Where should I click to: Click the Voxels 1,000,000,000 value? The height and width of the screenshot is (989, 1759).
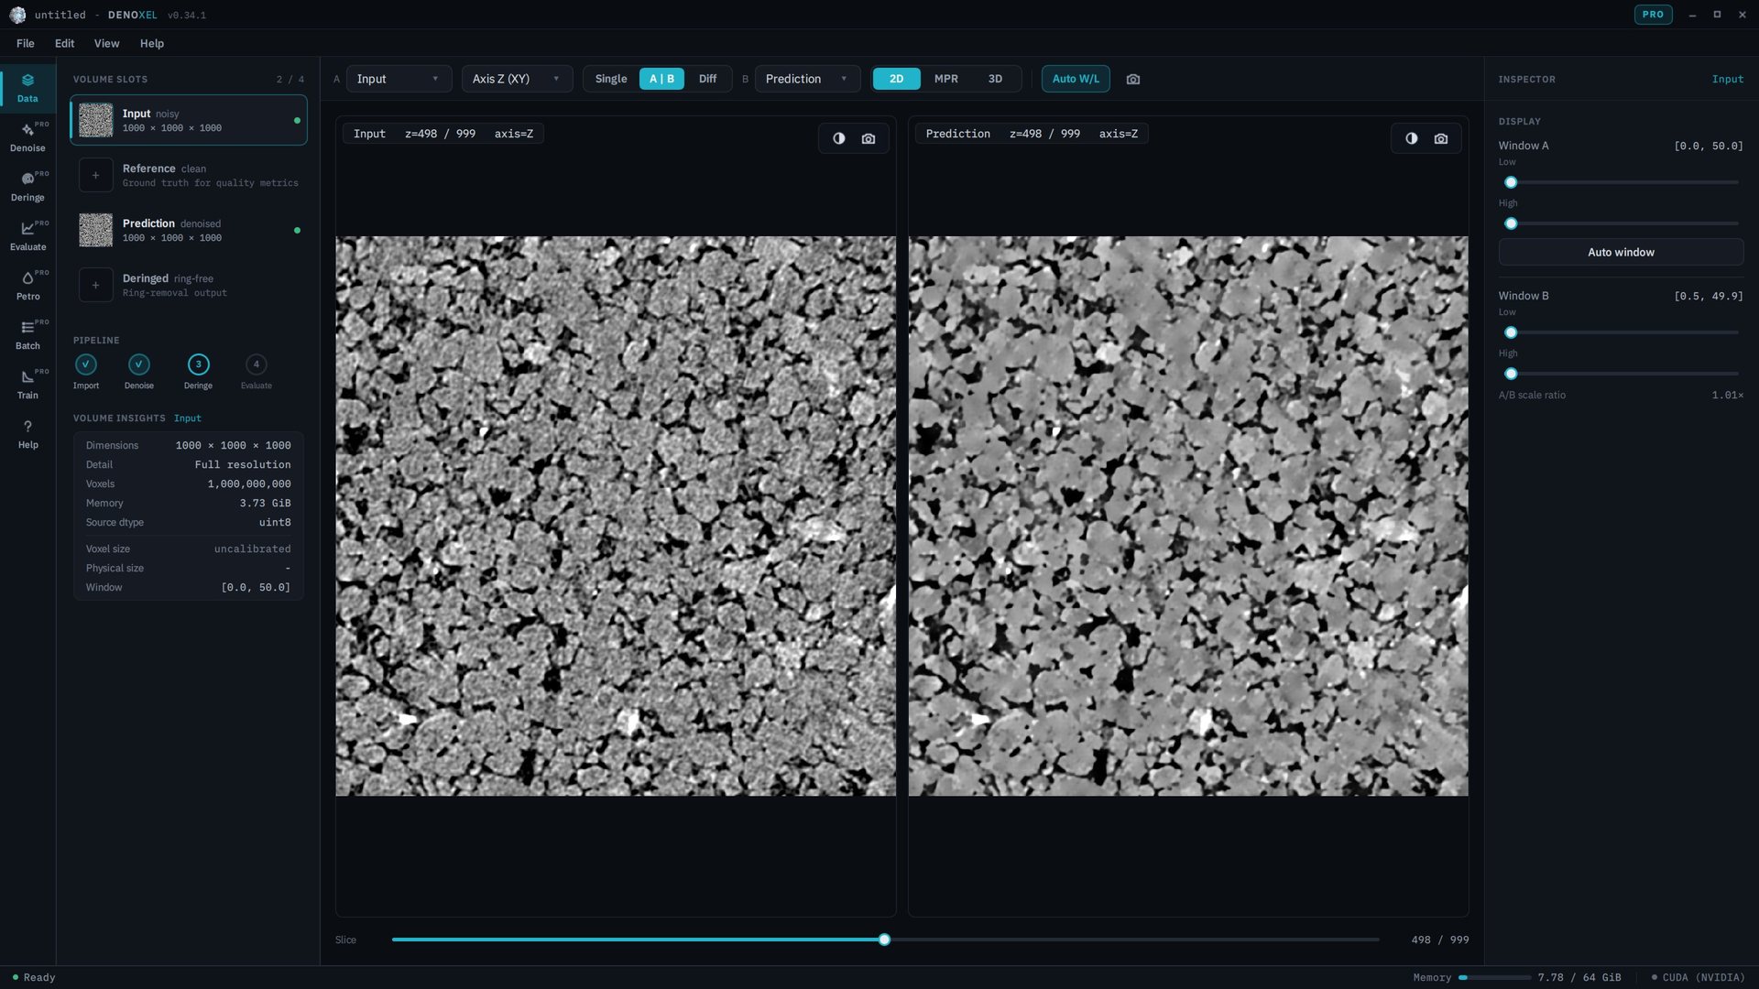(x=249, y=484)
